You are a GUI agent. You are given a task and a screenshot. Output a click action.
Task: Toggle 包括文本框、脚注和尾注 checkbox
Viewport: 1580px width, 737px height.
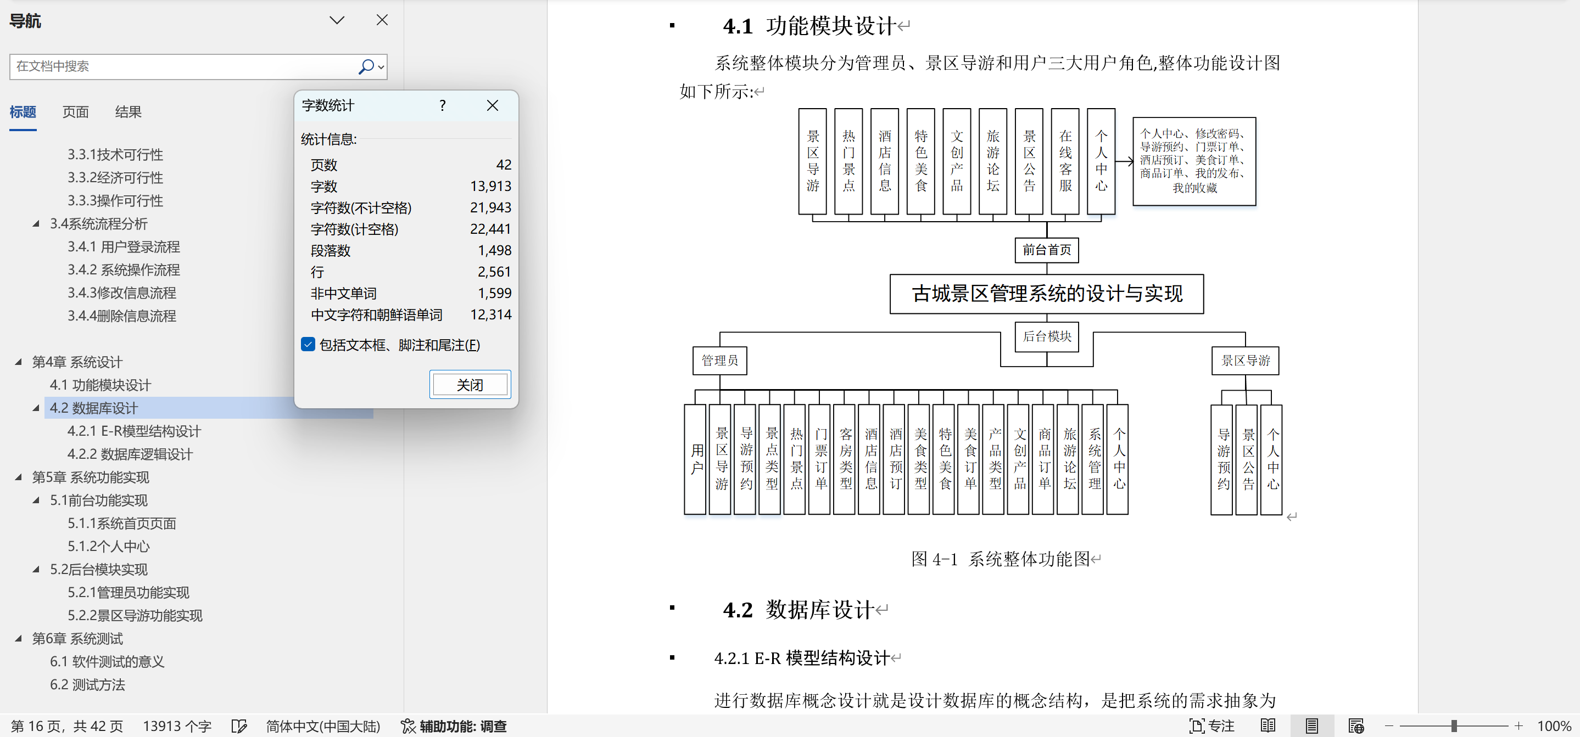click(308, 345)
